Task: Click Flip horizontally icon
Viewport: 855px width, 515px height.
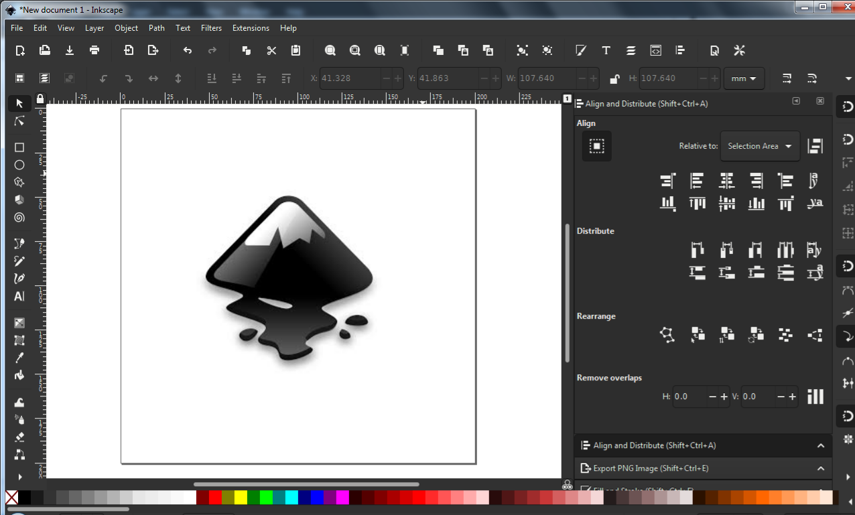Action: (153, 78)
